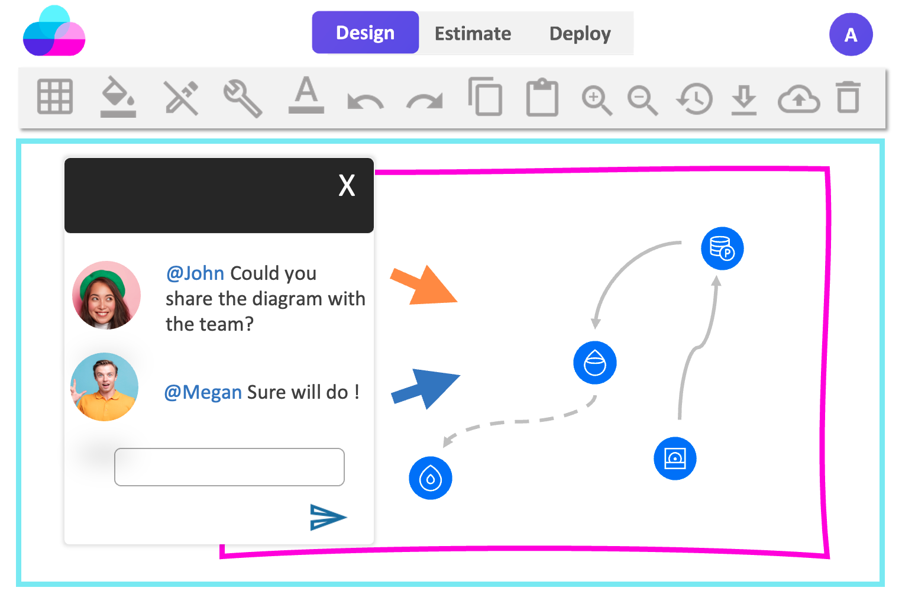Image resolution: width=902 pixels, height=594 pixels.
Task: Send the chat message
Action: [327, 516]
